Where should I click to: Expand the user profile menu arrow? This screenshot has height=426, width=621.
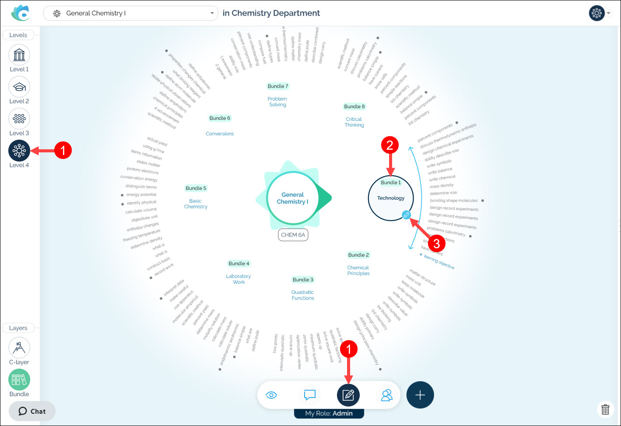(609, 13)
